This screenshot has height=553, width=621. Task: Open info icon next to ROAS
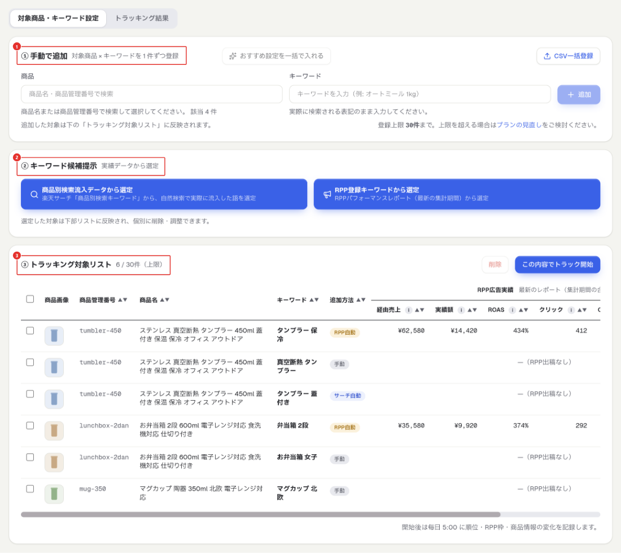512,310
